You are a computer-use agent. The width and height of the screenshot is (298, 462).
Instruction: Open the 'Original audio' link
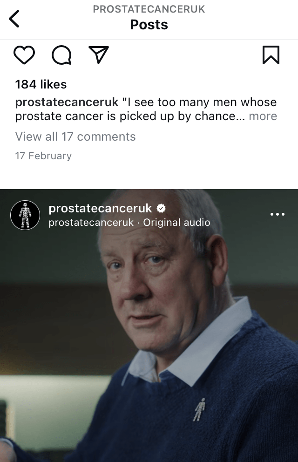176,223
